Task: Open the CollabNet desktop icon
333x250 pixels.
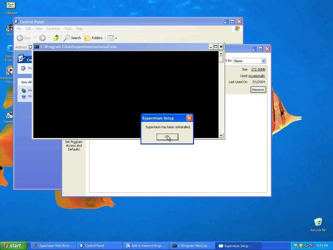Action: [11, 8]
